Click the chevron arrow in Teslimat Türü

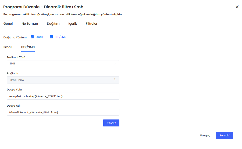coord(115,64)
